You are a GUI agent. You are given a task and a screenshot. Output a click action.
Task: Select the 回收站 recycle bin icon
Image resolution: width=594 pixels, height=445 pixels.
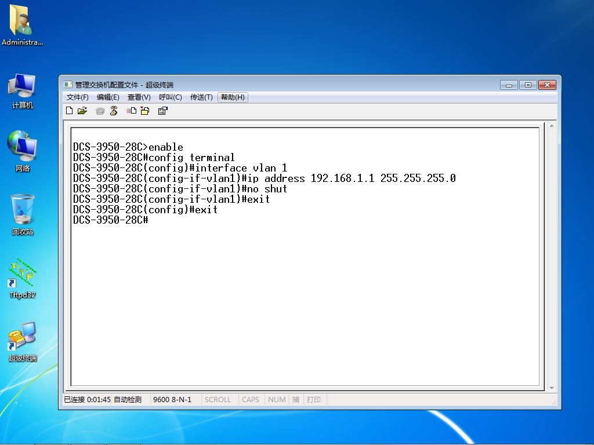22,214
